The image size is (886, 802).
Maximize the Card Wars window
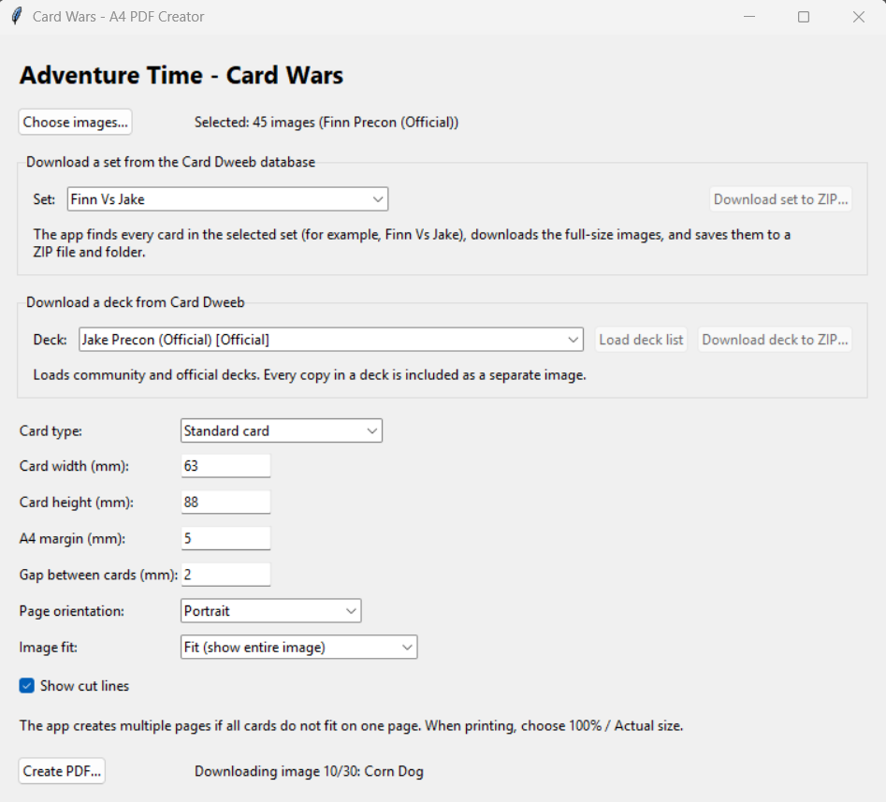click(x=804, y=17)
